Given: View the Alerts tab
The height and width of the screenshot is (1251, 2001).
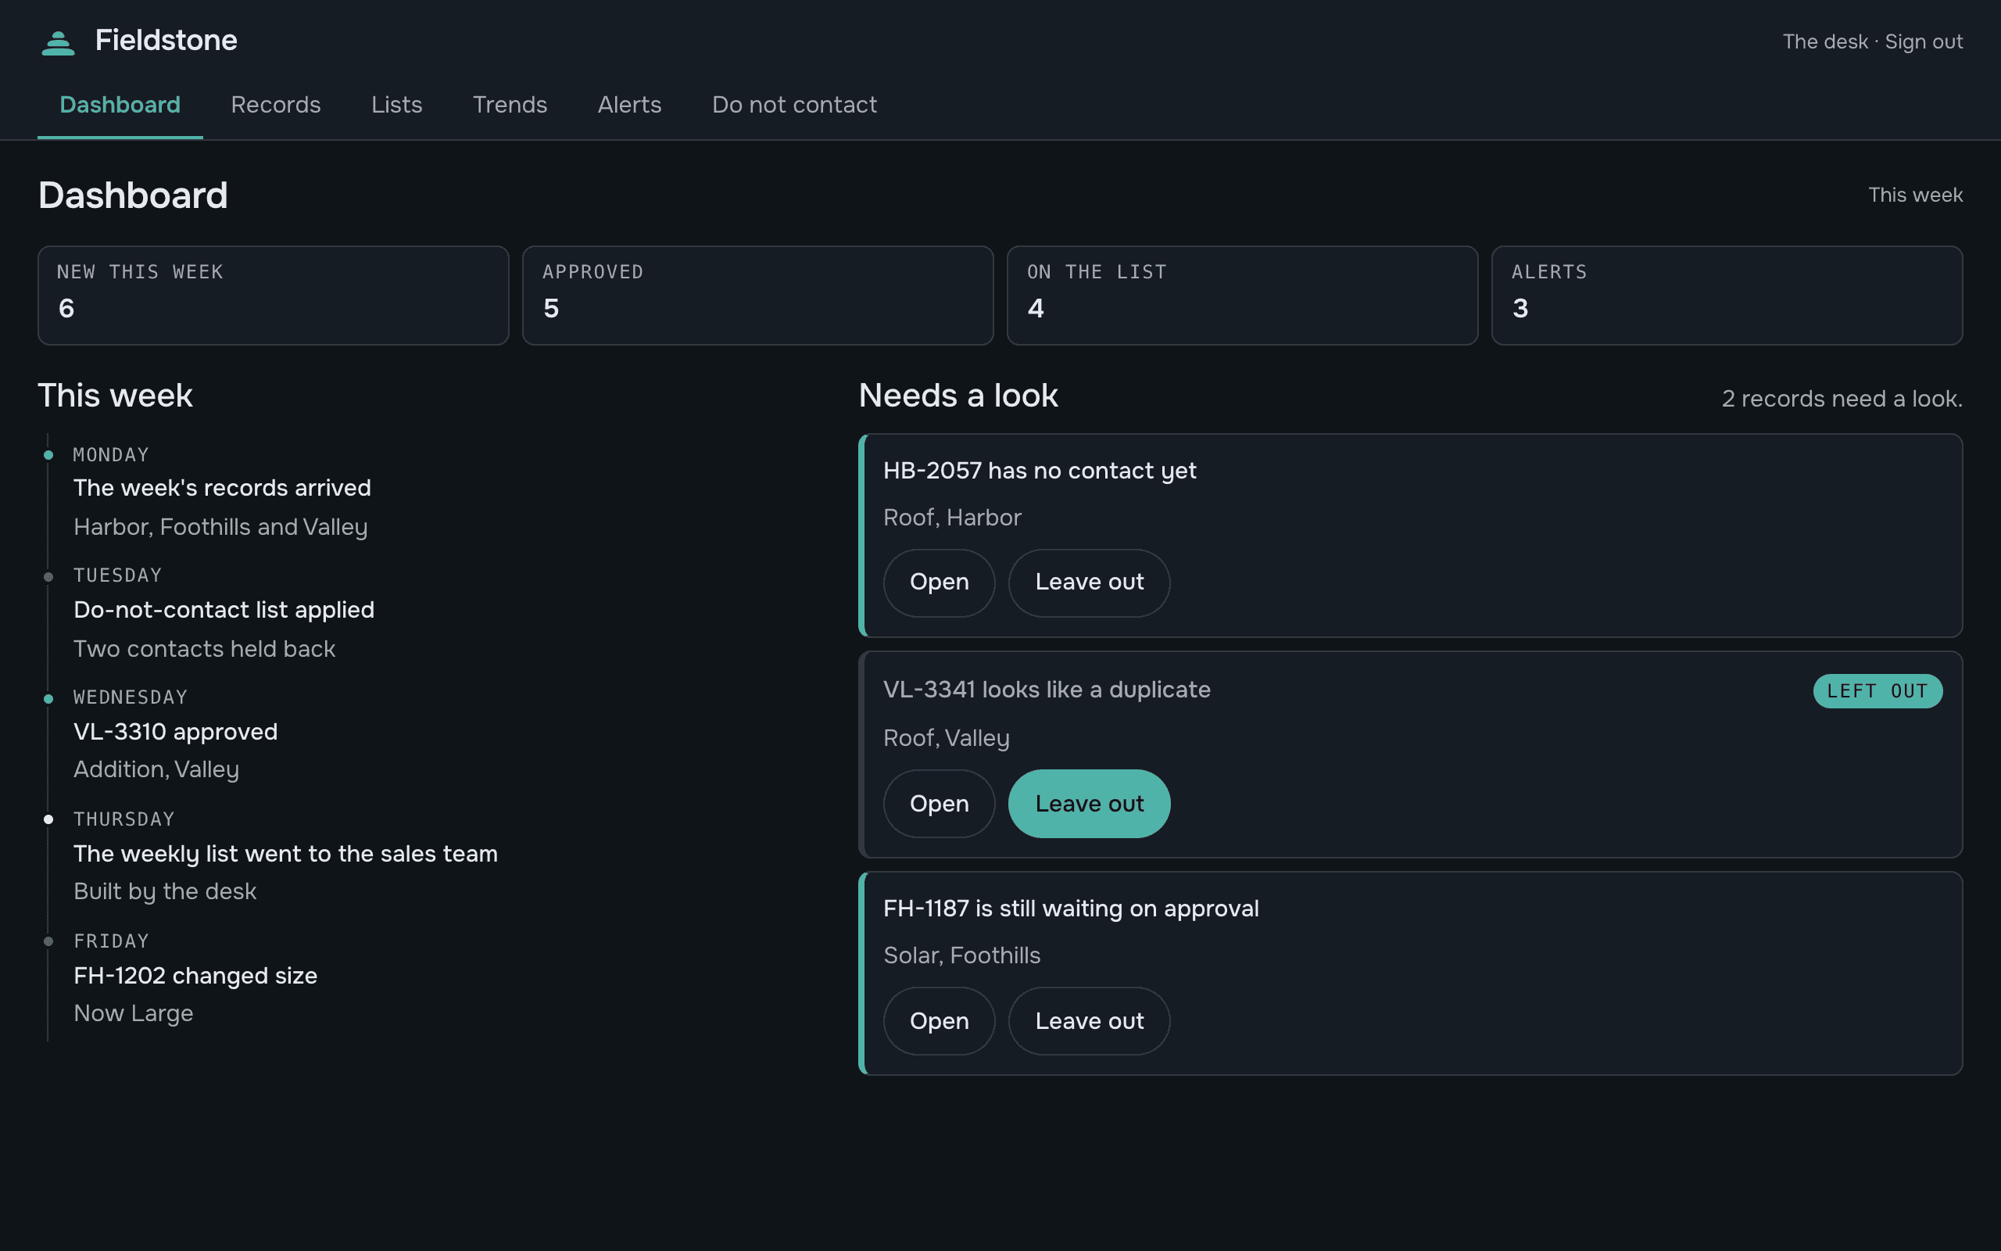Looking at the screenshot, I should (629, 105).
